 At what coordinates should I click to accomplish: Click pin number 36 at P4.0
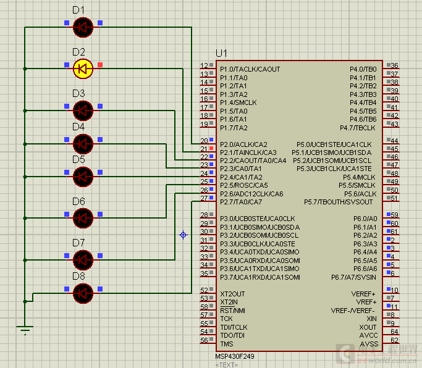(x=395, y=65)
